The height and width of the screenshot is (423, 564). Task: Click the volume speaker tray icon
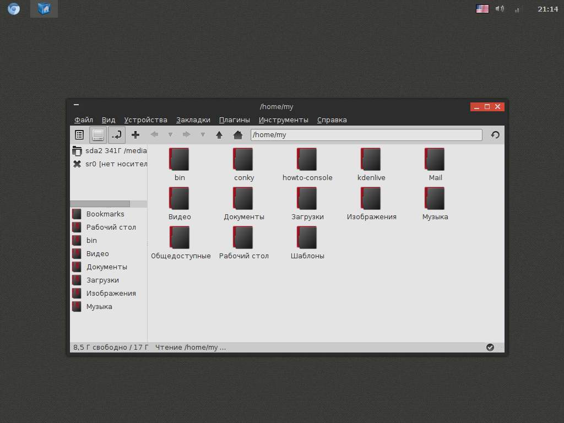tap(500, 9)
